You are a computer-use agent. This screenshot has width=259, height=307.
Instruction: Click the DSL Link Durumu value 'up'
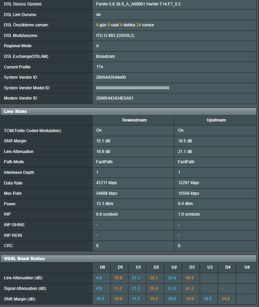tap(98, 15)
